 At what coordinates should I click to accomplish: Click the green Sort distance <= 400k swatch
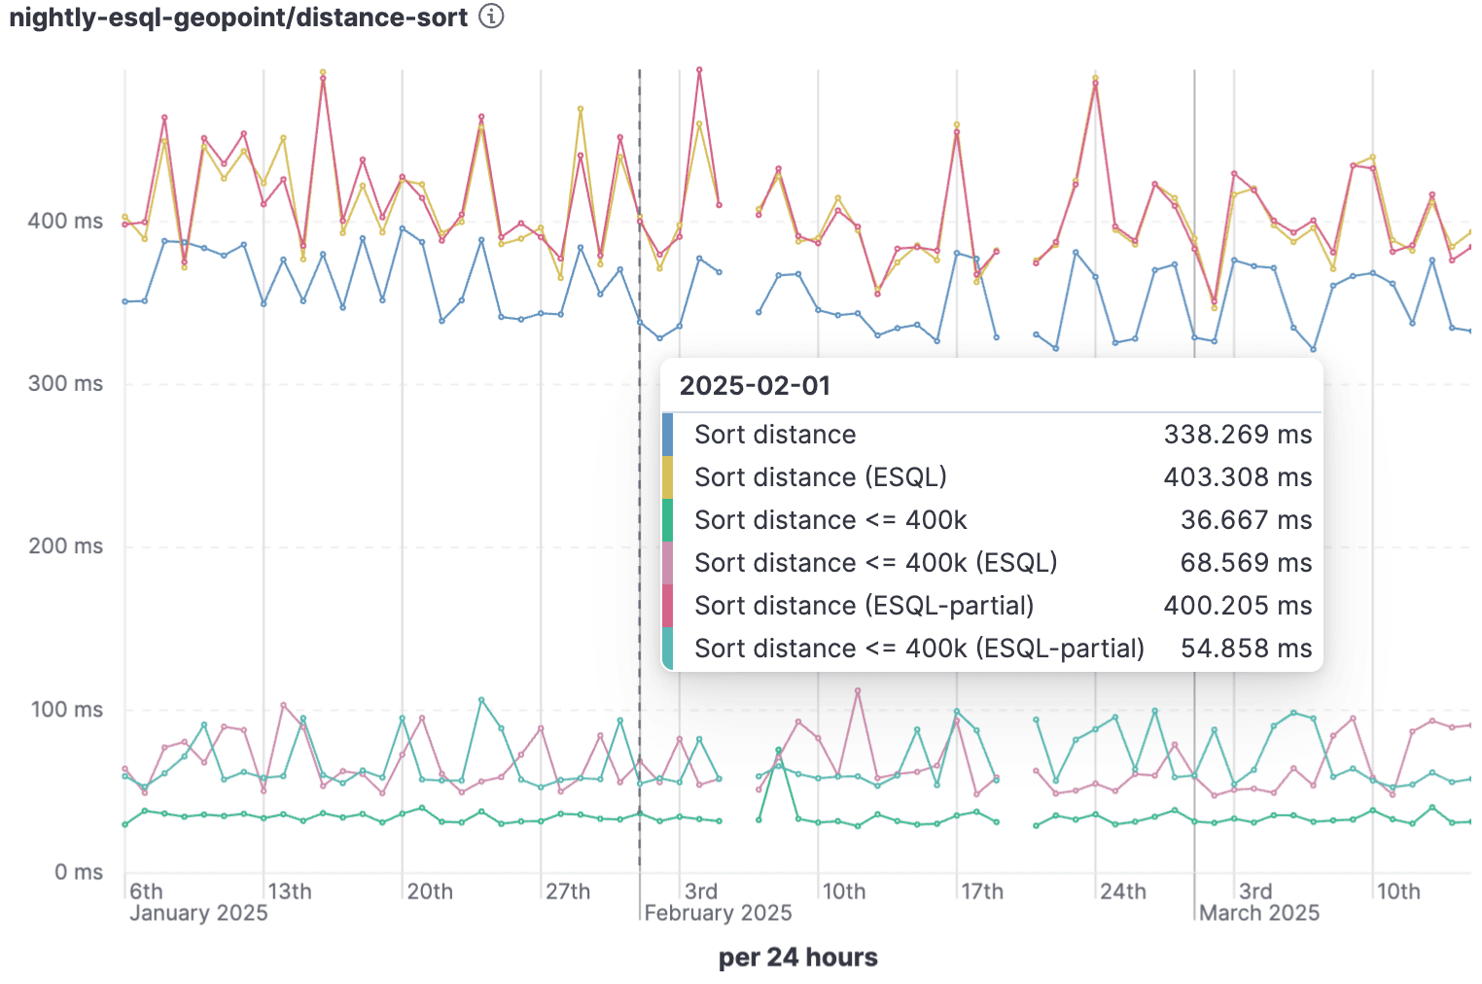(670, 519)
